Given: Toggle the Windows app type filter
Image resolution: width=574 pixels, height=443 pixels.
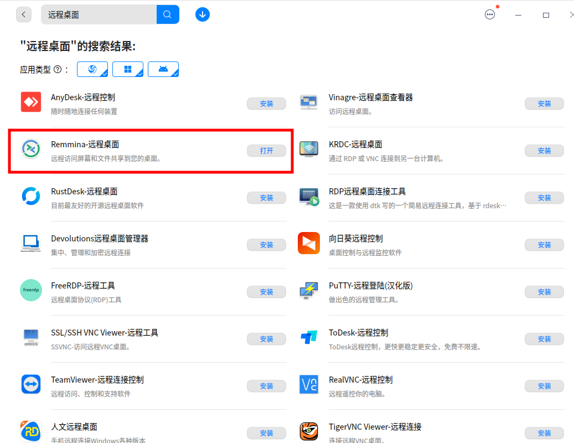Looking at the screenshot, I should pyautogui.click(x=128, y=69).
